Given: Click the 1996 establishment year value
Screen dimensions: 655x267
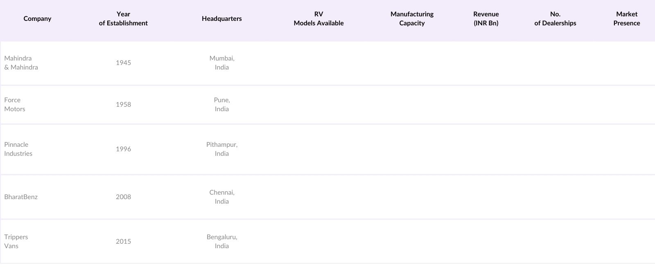Looking at the screenshot, I should tap(123, 149).
